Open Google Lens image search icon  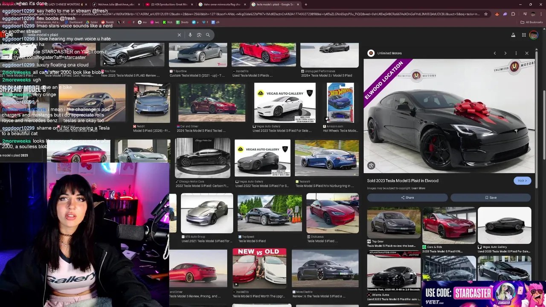[x=199, y=35]
